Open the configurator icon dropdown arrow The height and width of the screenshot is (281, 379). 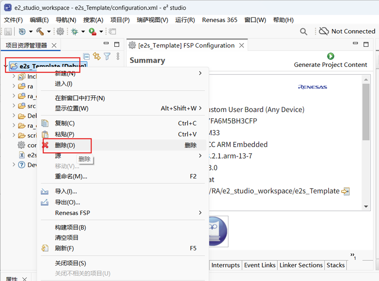pos(31,32)
